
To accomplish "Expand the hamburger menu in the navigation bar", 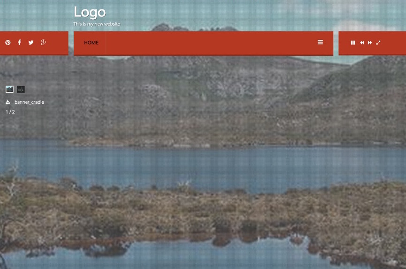I will point(320,42).
